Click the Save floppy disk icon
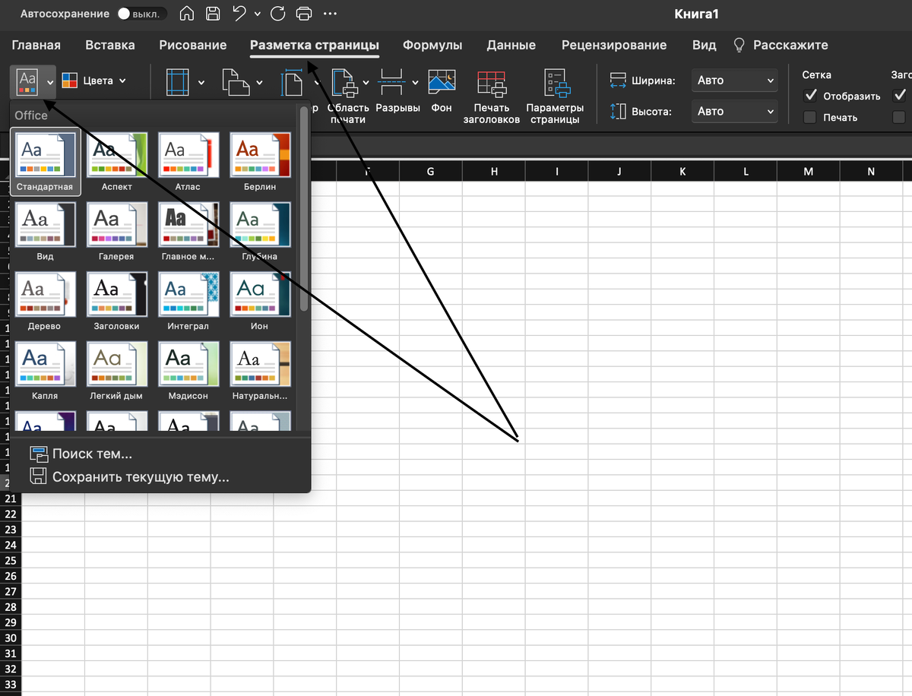912x696 pixels. [214, 14]
